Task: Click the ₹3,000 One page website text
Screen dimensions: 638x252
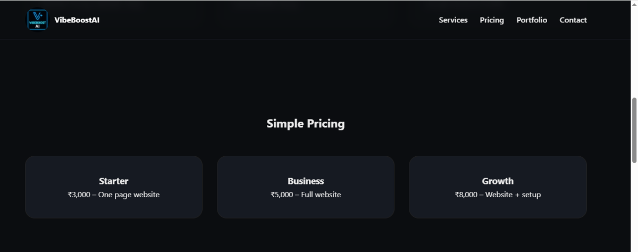Action: [113, 195]
